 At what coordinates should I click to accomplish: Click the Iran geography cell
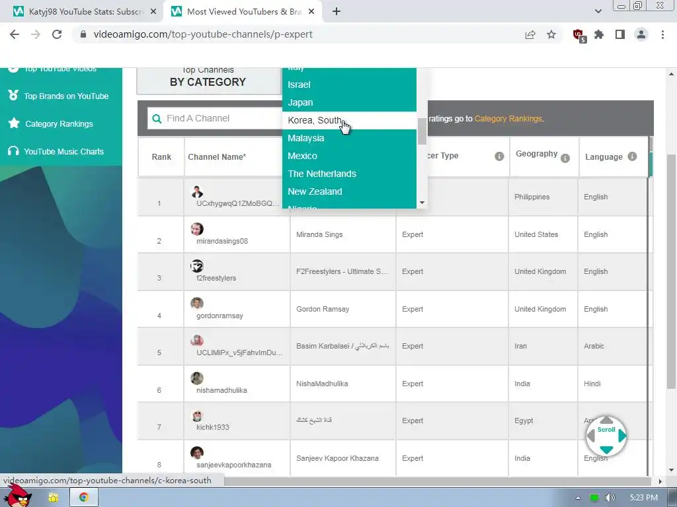(x=543, y=346)
